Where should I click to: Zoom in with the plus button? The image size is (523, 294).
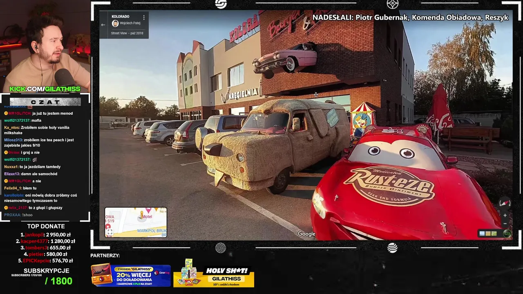pos(505,215)
